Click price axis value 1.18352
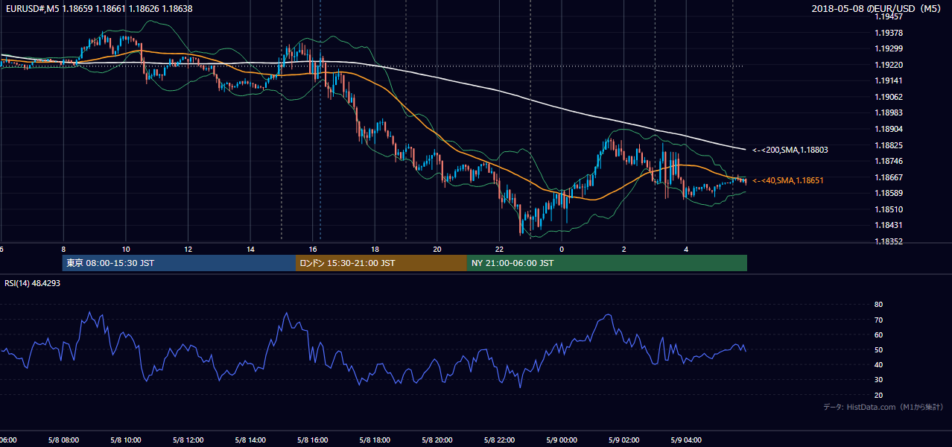 click(x=888, y=241)
